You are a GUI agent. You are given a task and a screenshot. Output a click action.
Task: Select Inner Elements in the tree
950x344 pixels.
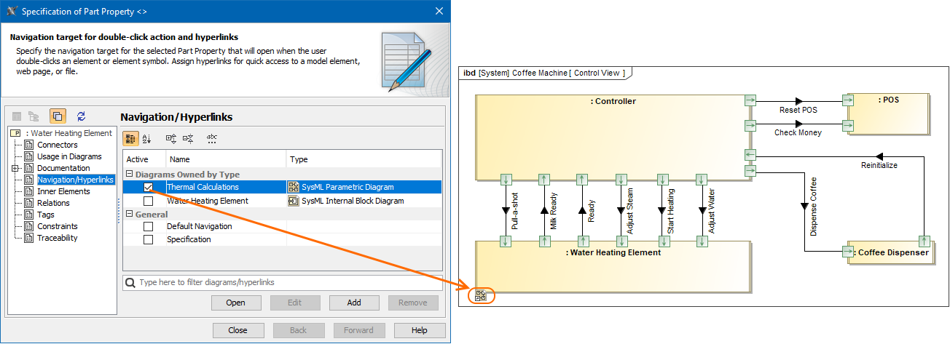click(63, 191)
